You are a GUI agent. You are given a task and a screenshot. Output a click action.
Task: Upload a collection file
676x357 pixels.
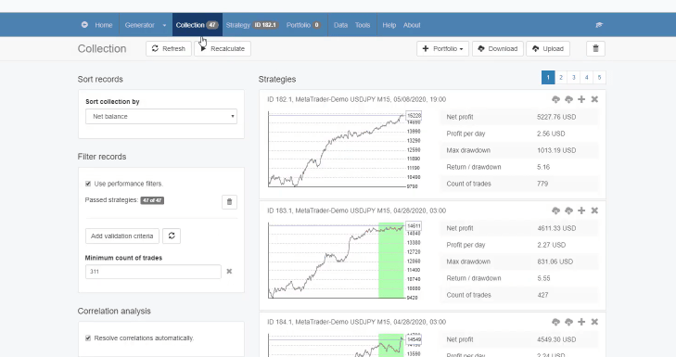point(548,49)
